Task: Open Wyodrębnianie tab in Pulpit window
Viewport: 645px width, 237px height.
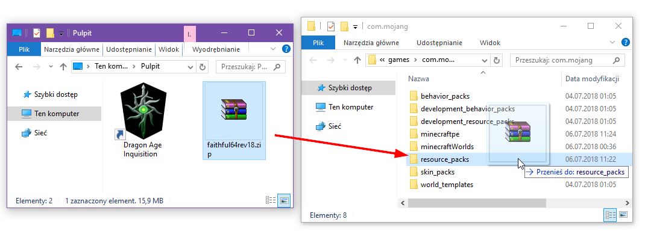Action: 216,49
